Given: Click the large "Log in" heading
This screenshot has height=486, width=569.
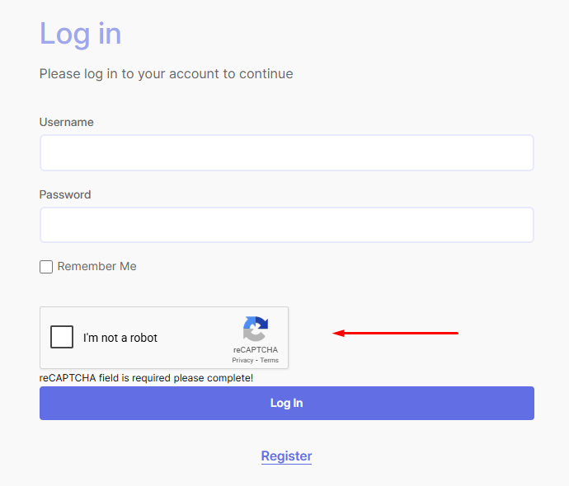Looking at the screenshot, I should pos(81,34).
